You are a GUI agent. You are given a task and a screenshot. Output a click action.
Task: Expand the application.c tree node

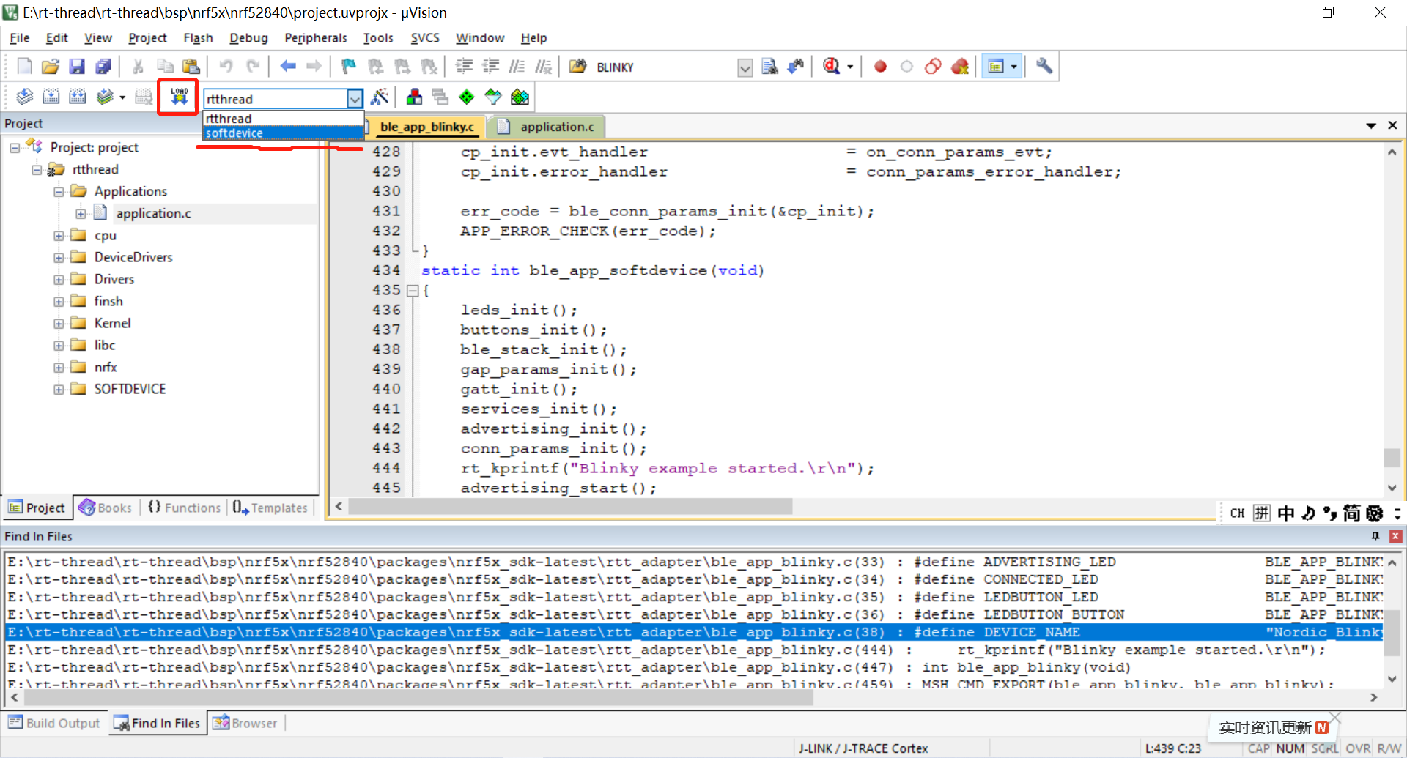coord(81,214)
